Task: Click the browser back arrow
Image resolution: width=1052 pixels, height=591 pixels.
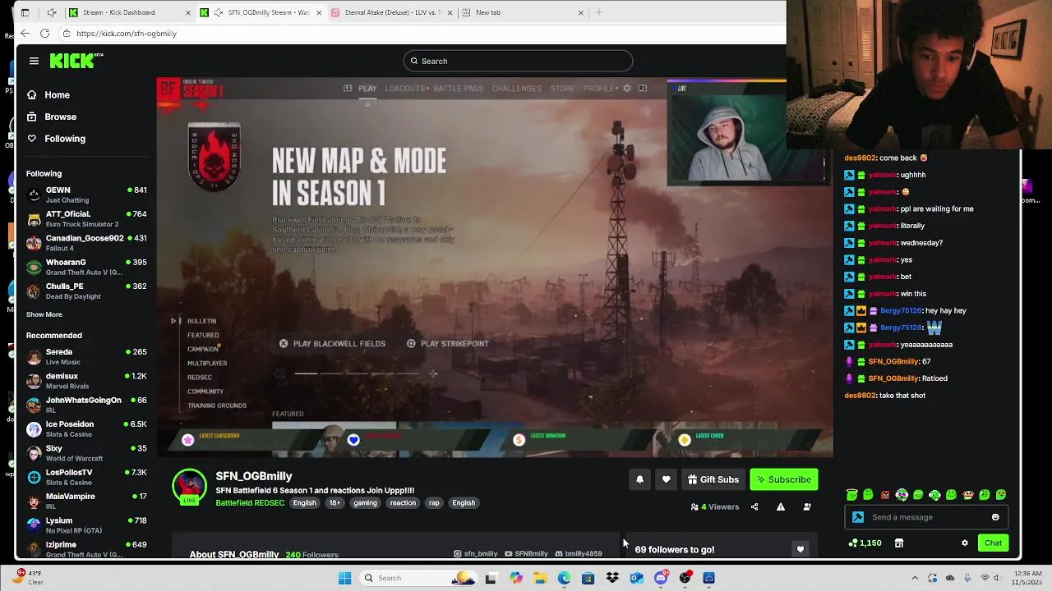Action: (25, 34)
